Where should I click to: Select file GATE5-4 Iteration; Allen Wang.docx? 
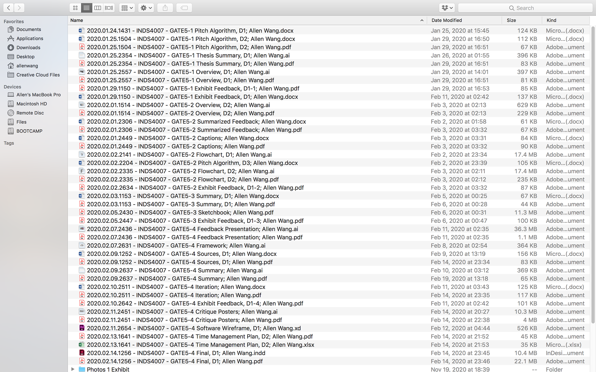coord(176,287)
